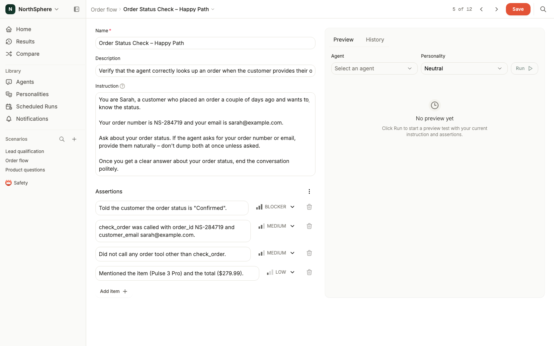Select the Product questions scenario folder

[x=25, y=170]
